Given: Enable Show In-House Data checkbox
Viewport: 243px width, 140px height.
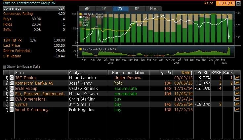Looking at the screenshot, I should click(x=4, y=67).
